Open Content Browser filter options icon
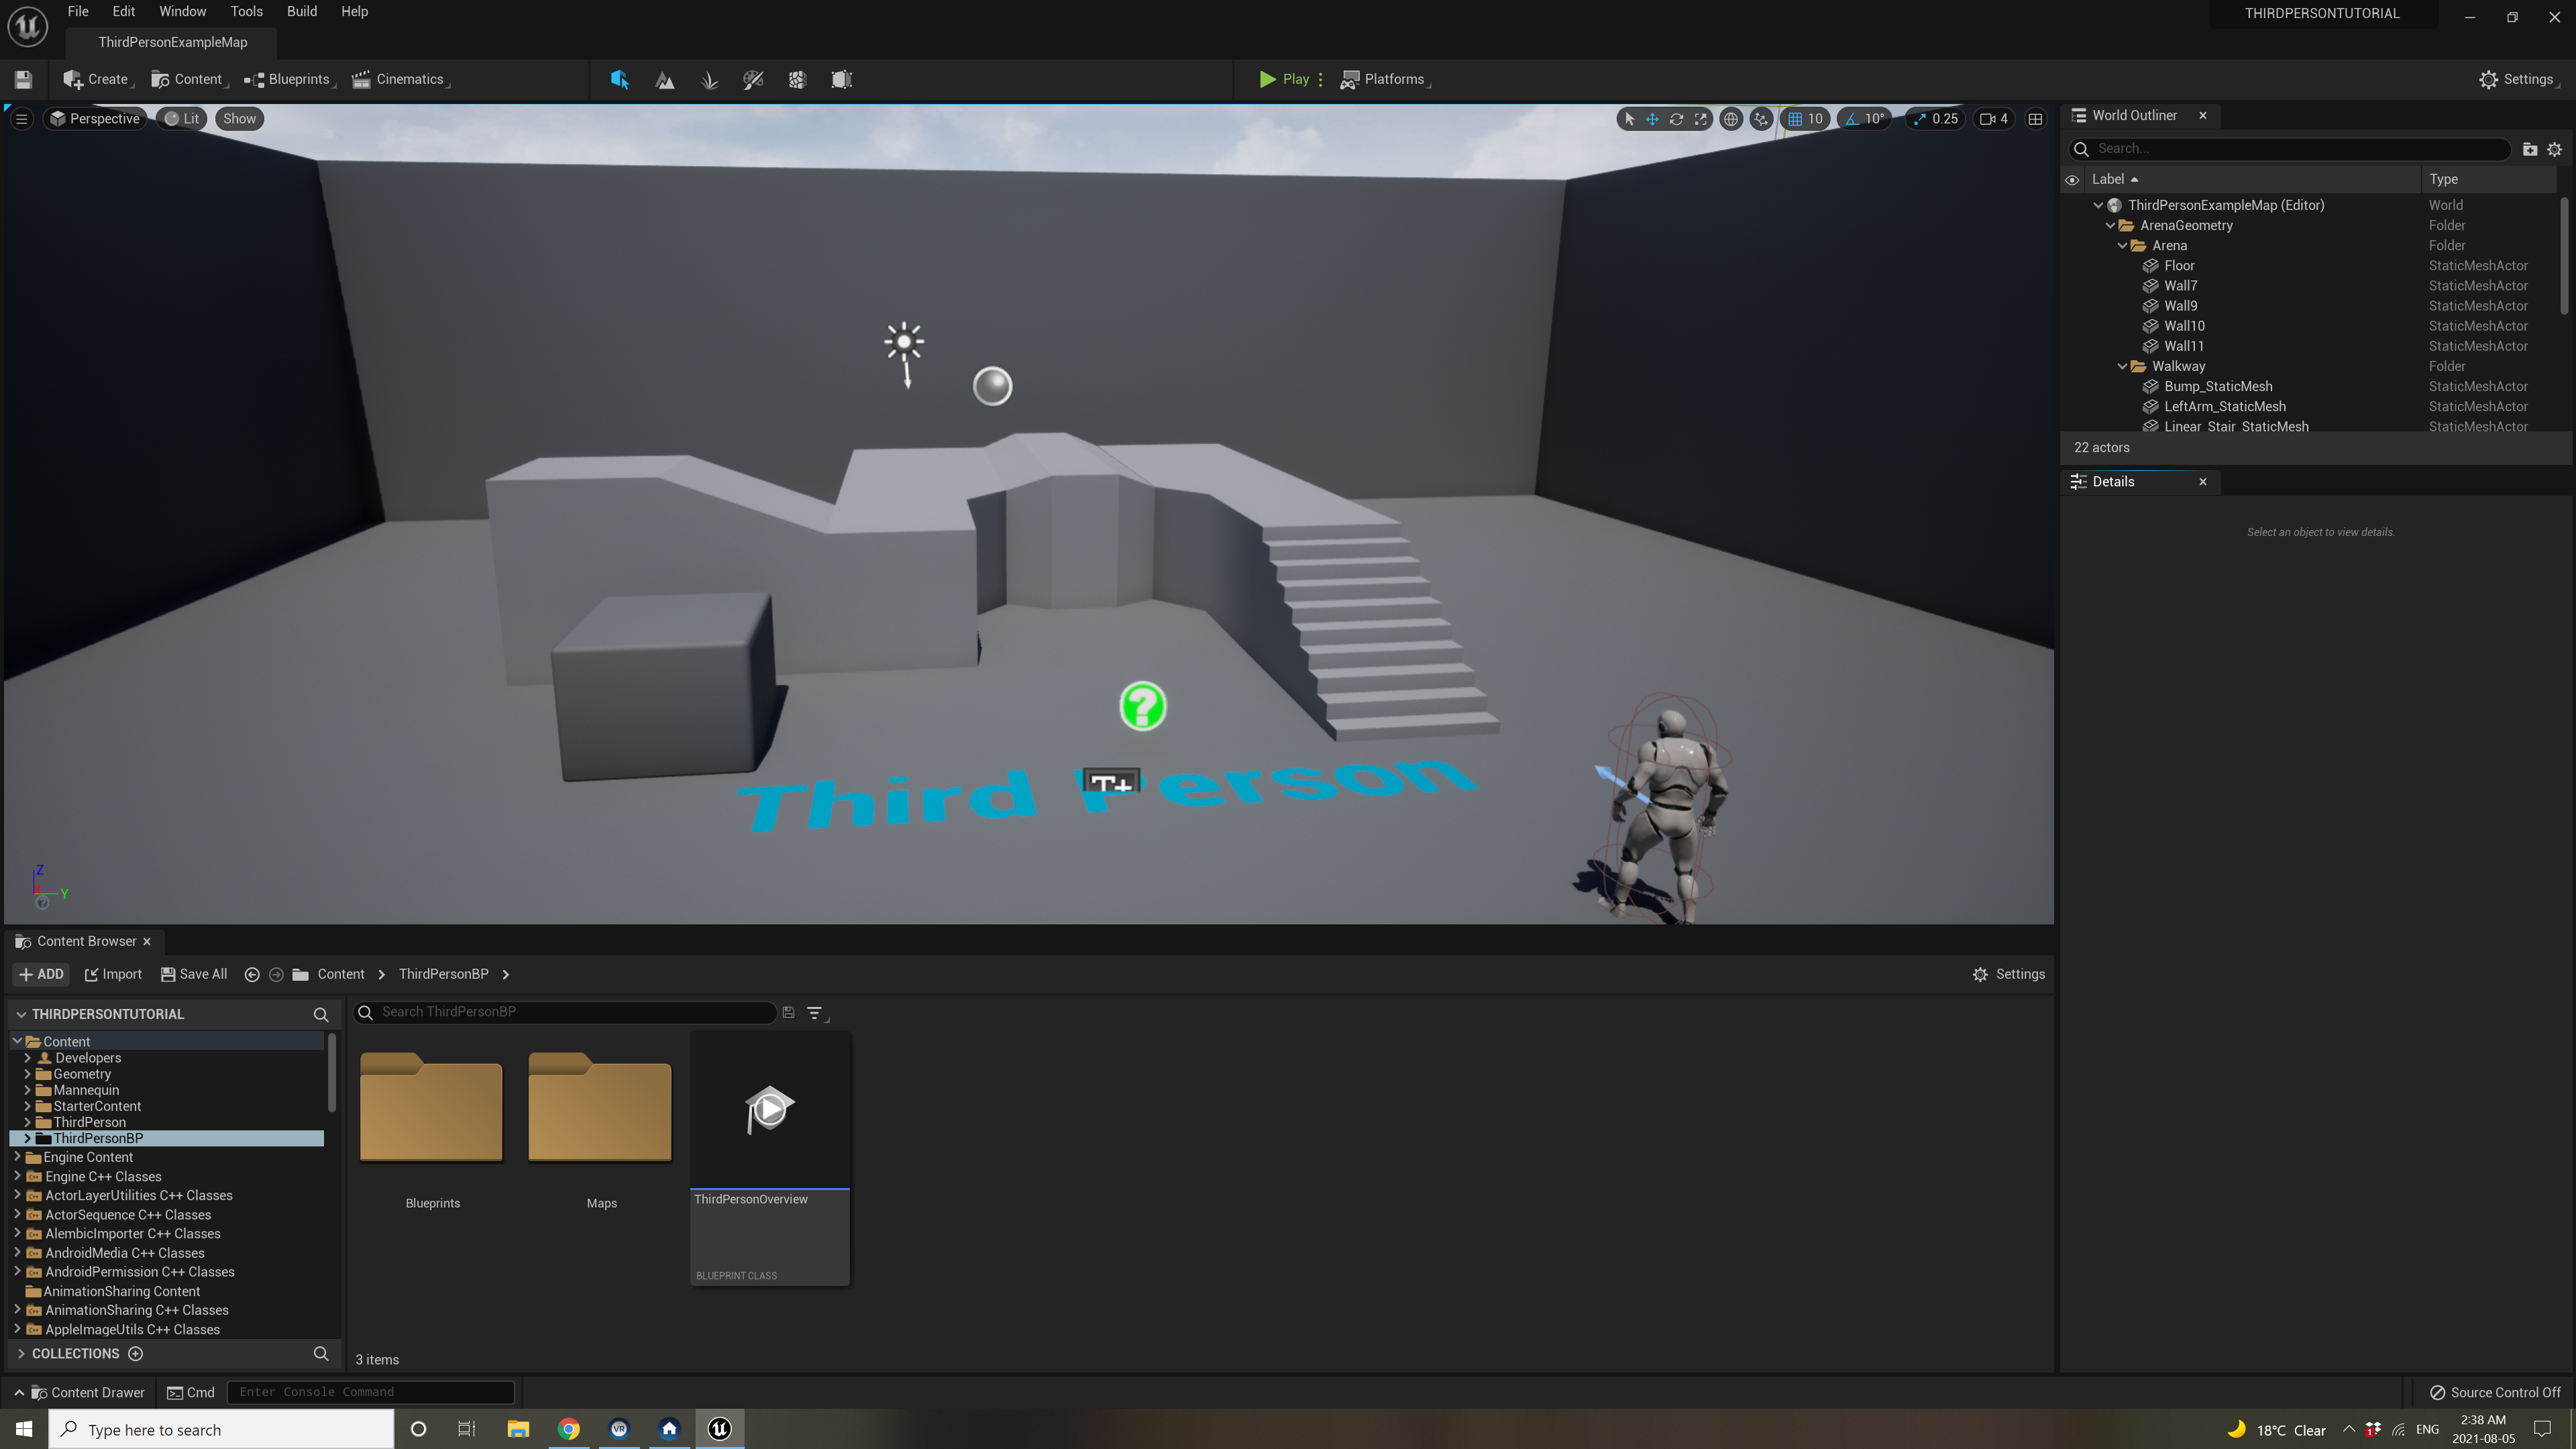This screenshot has height=1449, width=2576. coord(816,1013)
